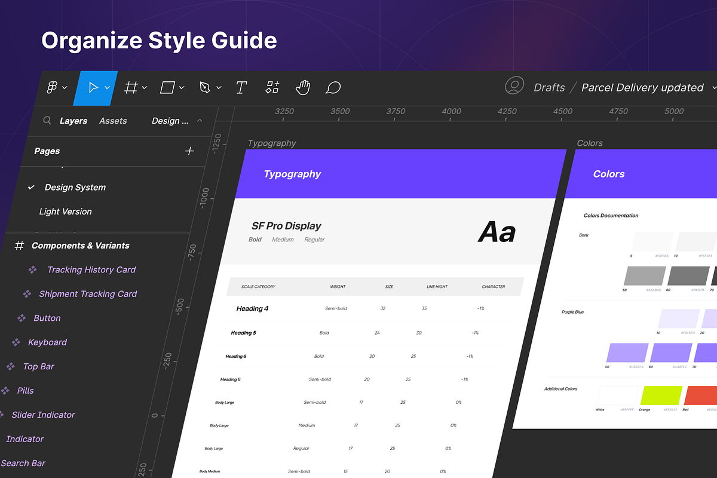Click the large Aa type sample
The image size is (717, 478).
(x=497, y=232)
